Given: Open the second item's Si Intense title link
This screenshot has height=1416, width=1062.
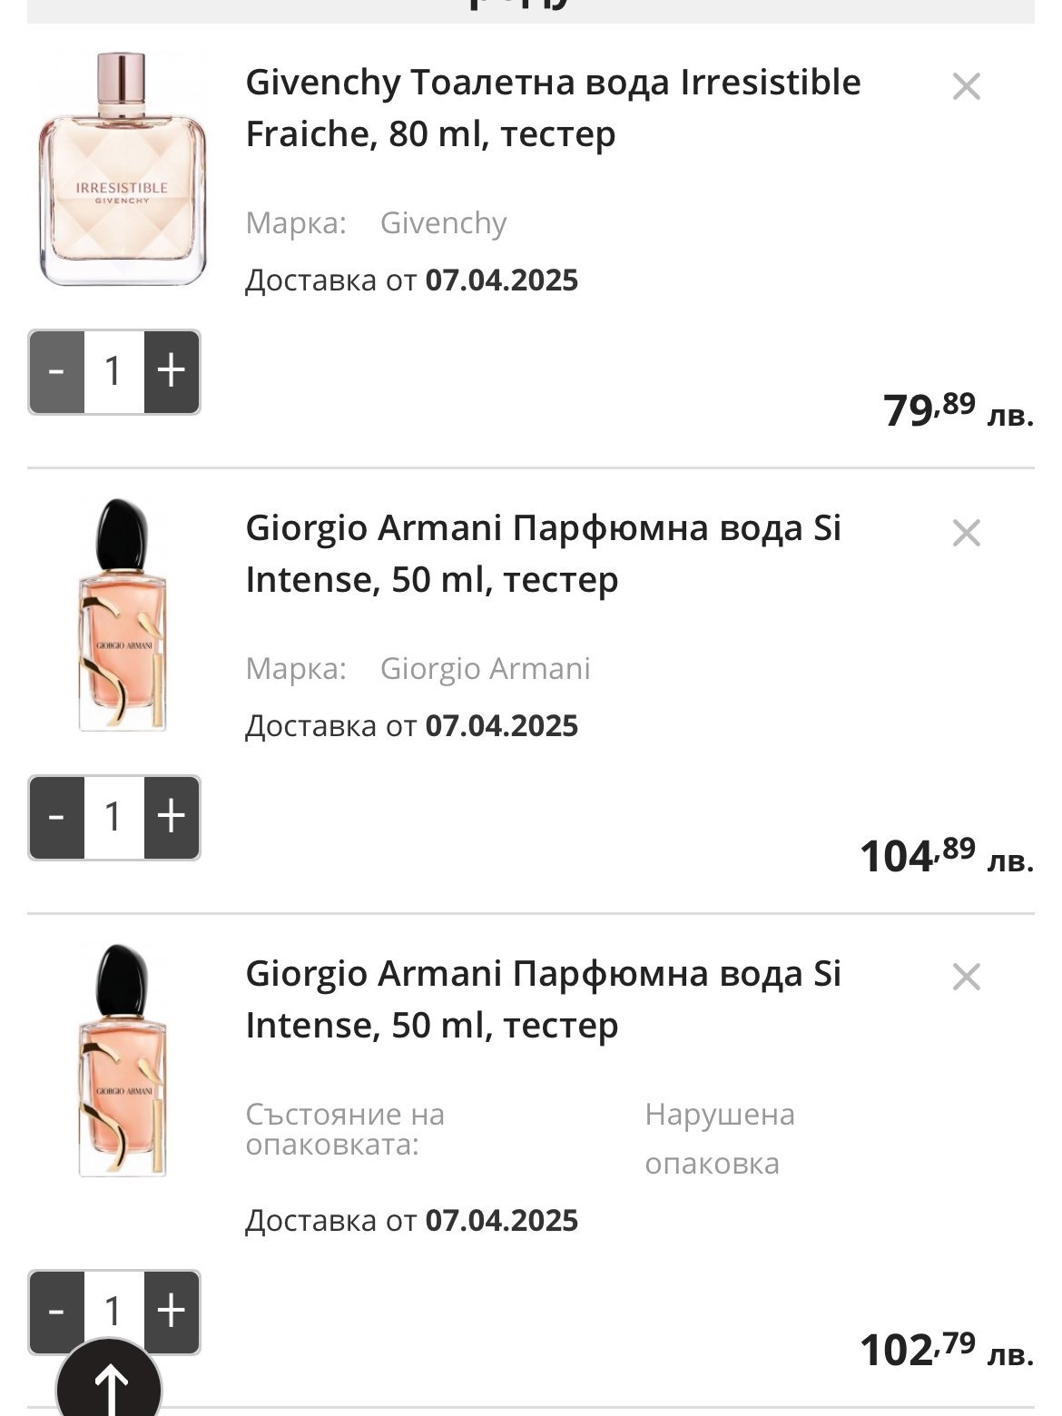Looking at the screenshot, I should click(544, 554).
